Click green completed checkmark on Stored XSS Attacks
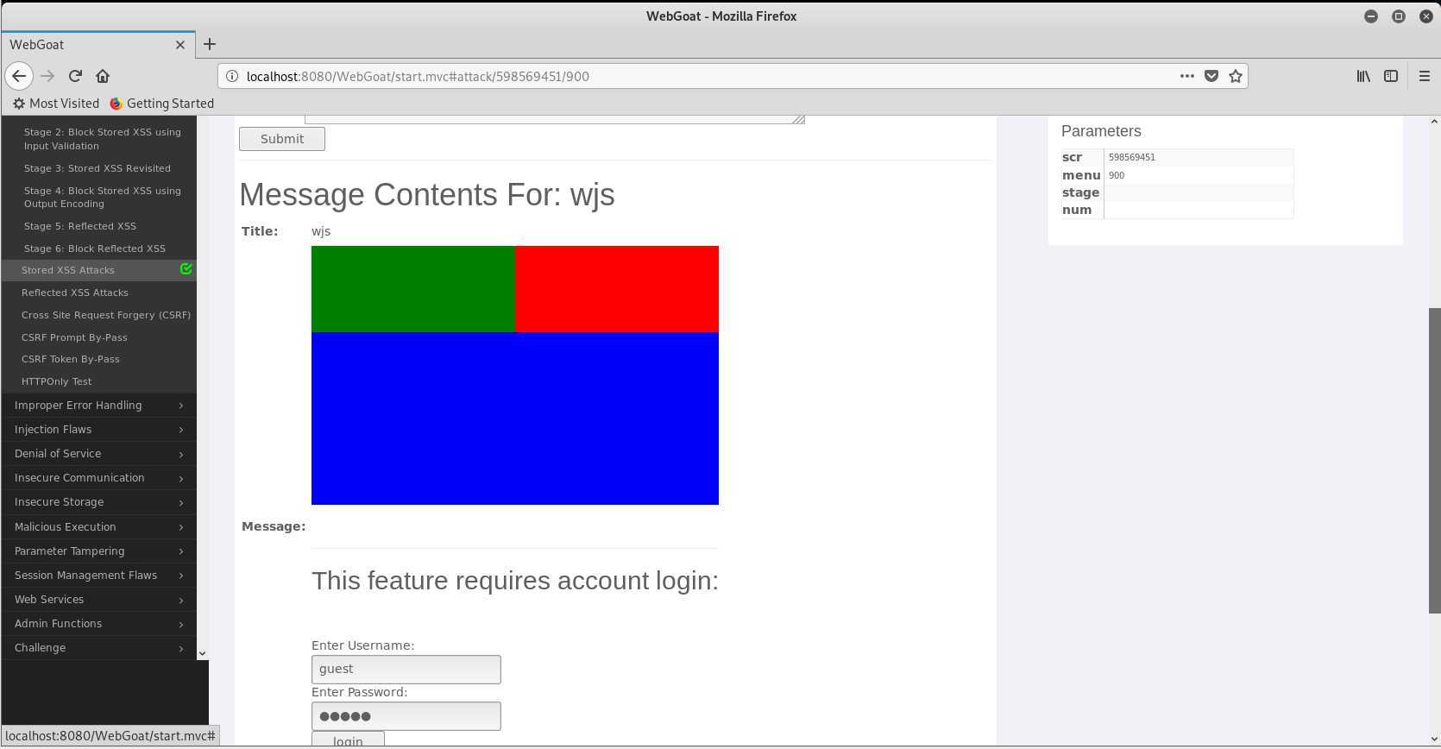Viewport: 1441px width, 749px height. pyautogui.click(x=186, y=269)
